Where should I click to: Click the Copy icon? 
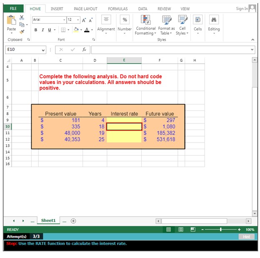(22, 25)
